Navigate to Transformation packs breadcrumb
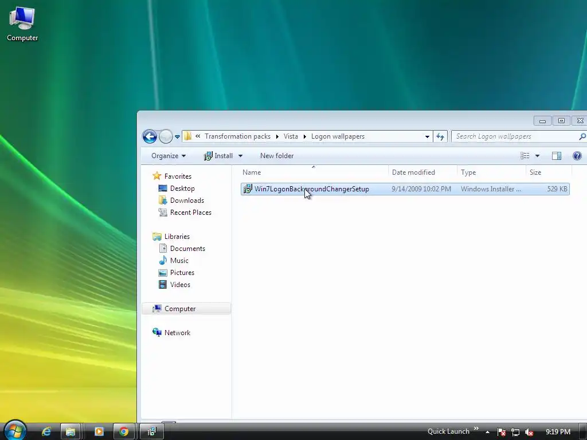The width and height of the screenshot is (587, 440). tap(237, 136)
